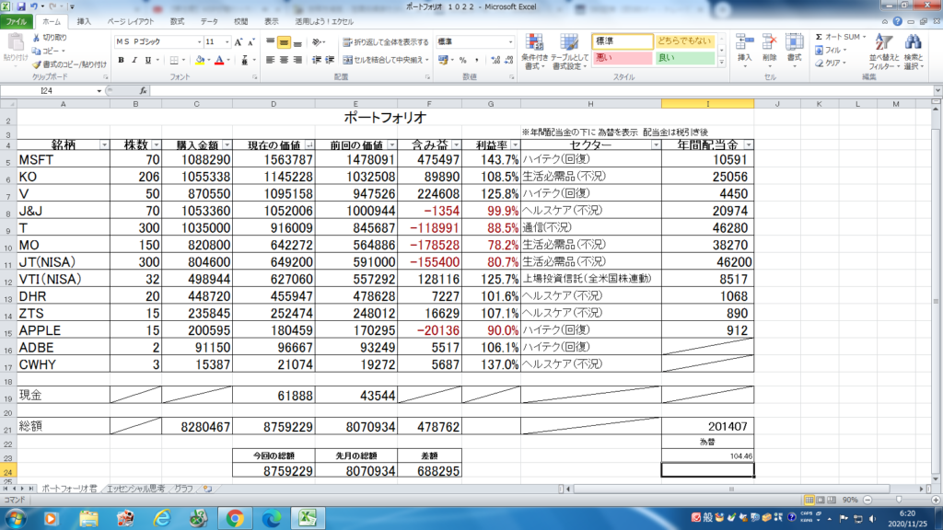The height and width of the screenshot is (530, 943).
Task: Click the Increase Decimal icon
Action: pyautogui.click(x=495, y=60)
